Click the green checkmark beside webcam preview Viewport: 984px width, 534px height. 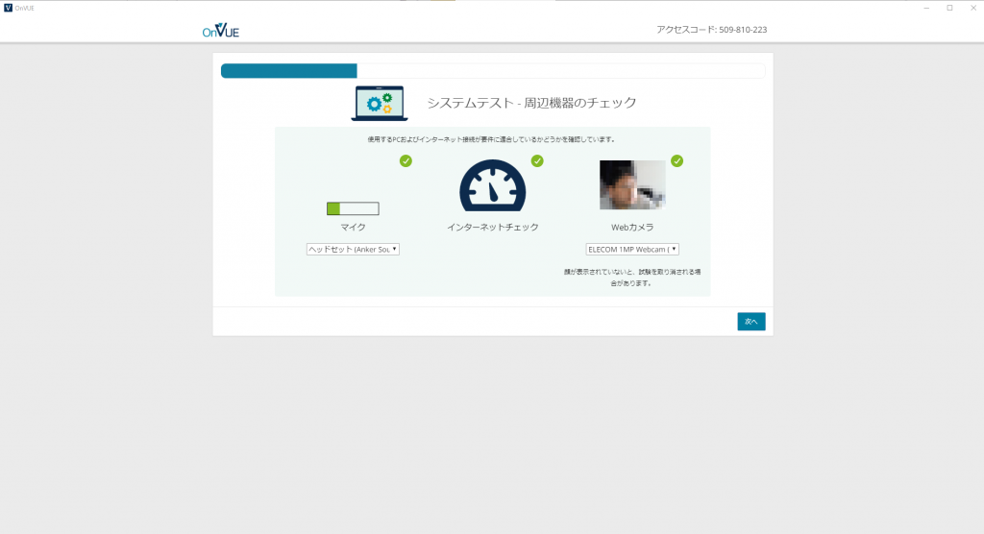click(676, 160)
